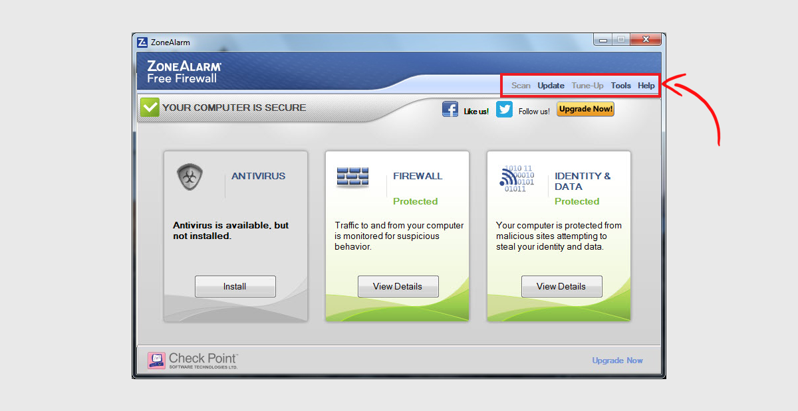This screenshot has height=411, width=798.
Task: Click 'Antivirus is available, but not installed.' text
Action: [231, 230]
